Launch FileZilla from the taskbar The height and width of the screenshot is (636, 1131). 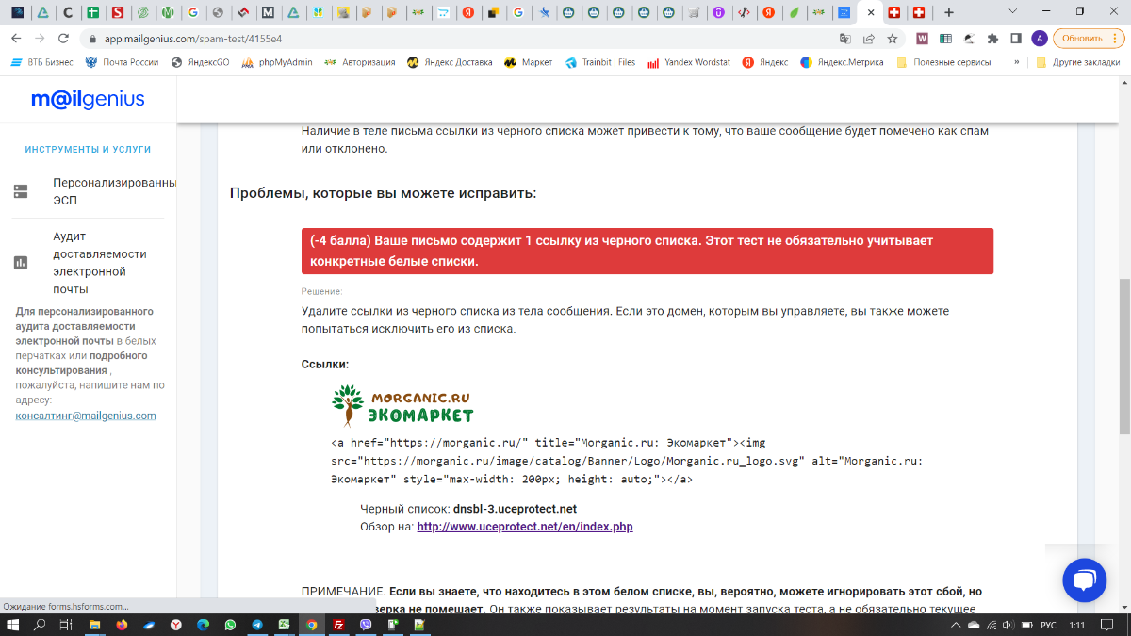338,625
